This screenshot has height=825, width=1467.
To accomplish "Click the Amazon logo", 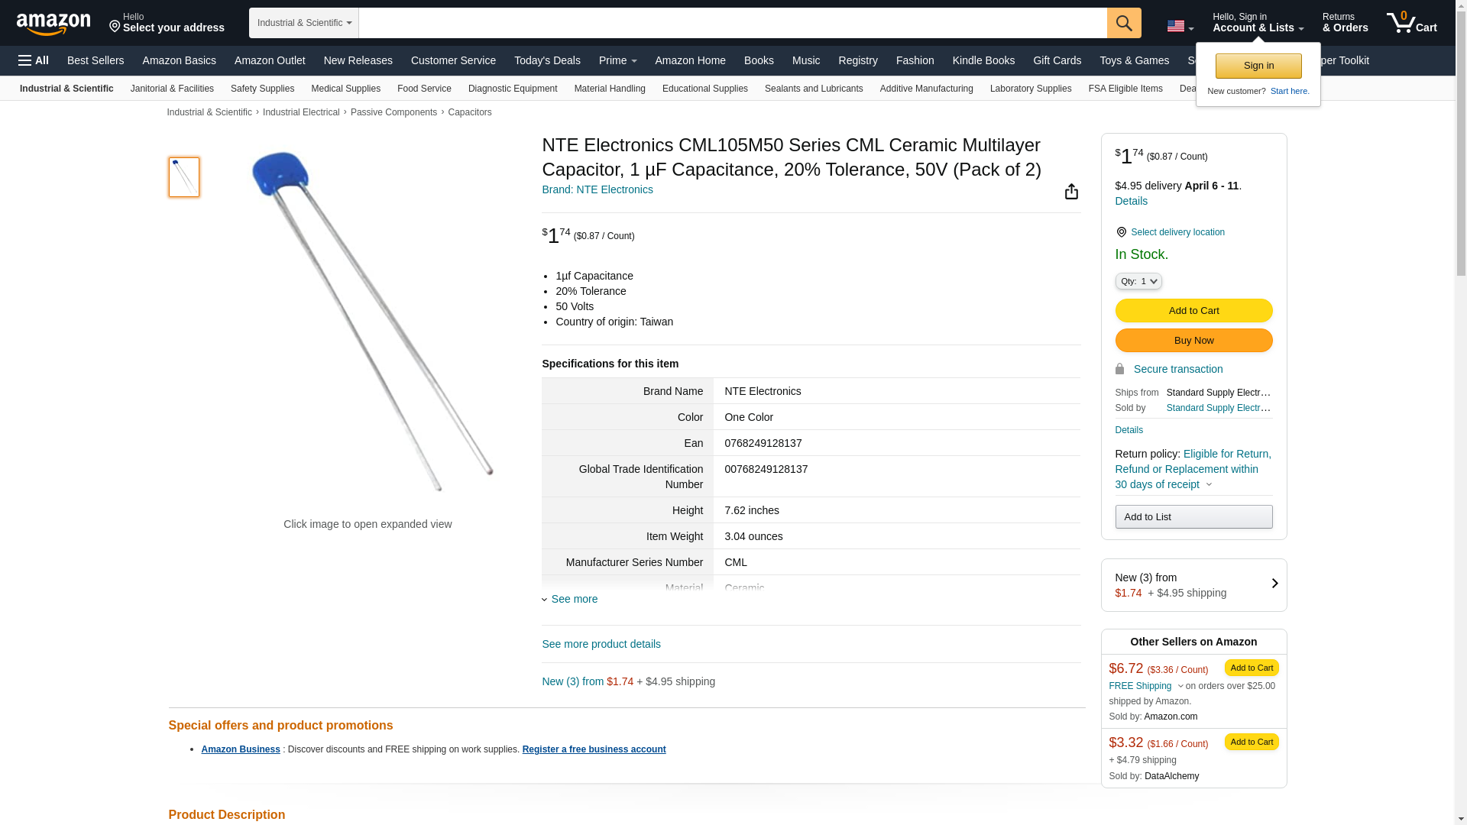I will pyautogui.click(x=53, y=24).
